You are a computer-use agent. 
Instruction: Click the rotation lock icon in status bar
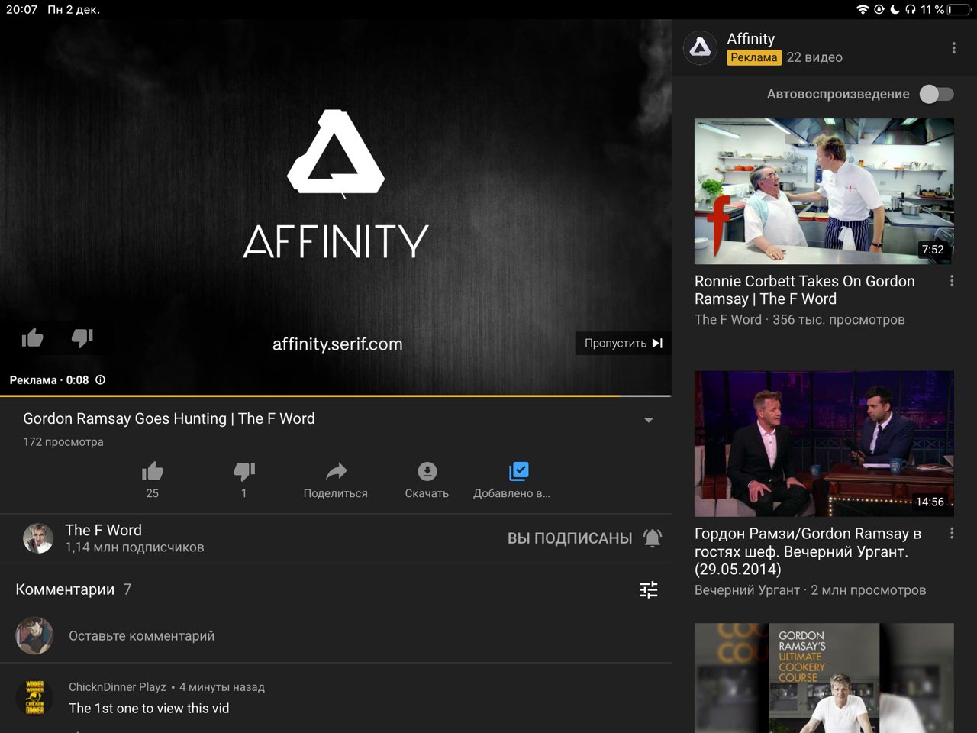879,10
